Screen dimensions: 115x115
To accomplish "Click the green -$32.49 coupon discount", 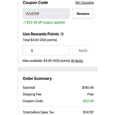I will click(x=88, y=101).
